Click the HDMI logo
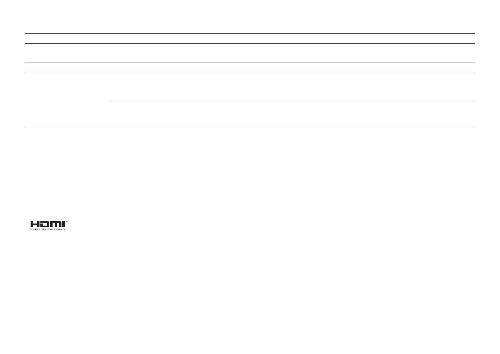Screen dimensions: 500x354 pos(49,226)
